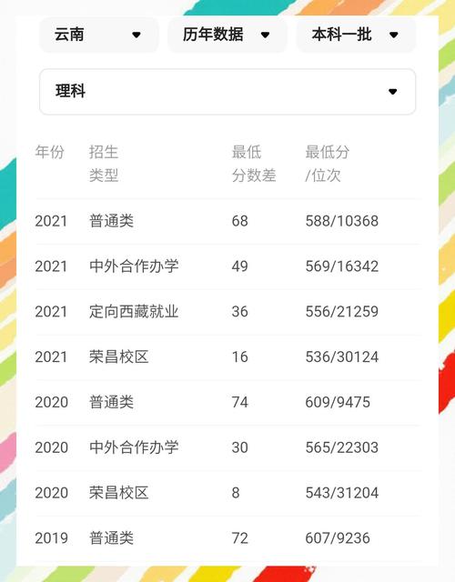
Task: Click the score difference 49
Action: (240, 266)
